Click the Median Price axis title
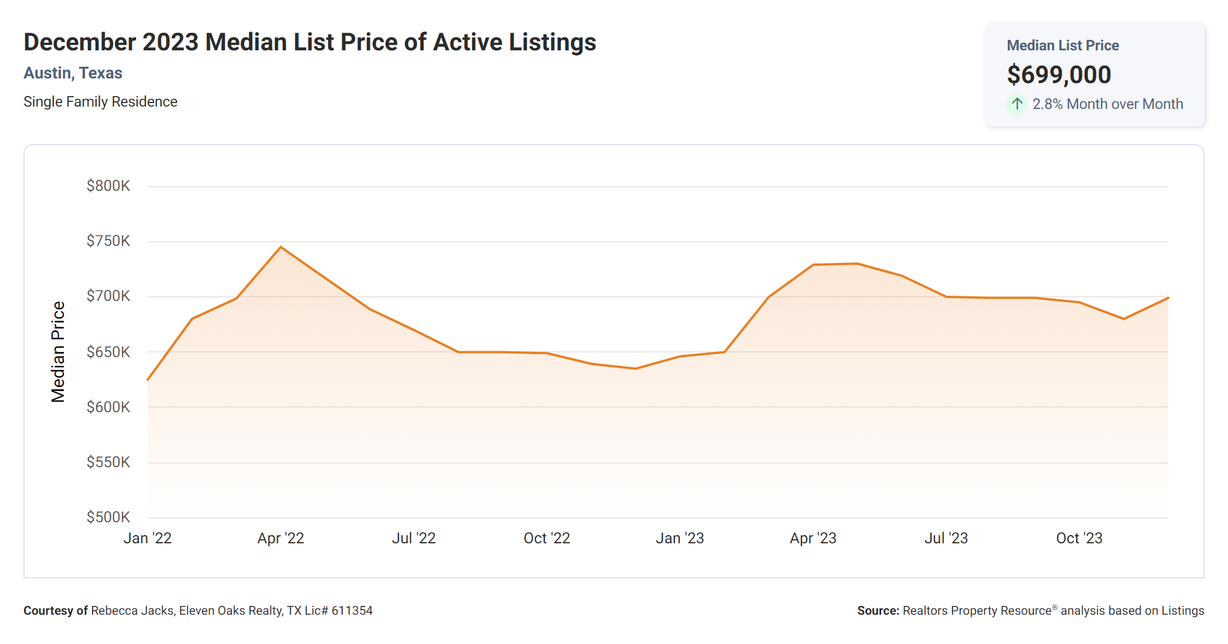The image size is (1228, 644). (58, 352)
